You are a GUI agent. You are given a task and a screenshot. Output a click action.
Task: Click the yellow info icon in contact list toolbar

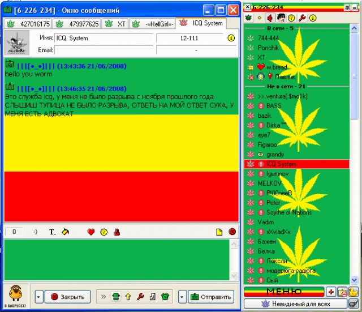tap(313, 18)
